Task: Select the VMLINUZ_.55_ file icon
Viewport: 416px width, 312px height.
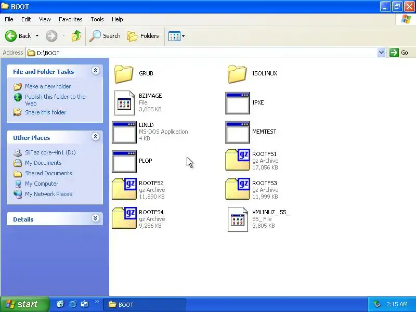Action: click(238, 219)
